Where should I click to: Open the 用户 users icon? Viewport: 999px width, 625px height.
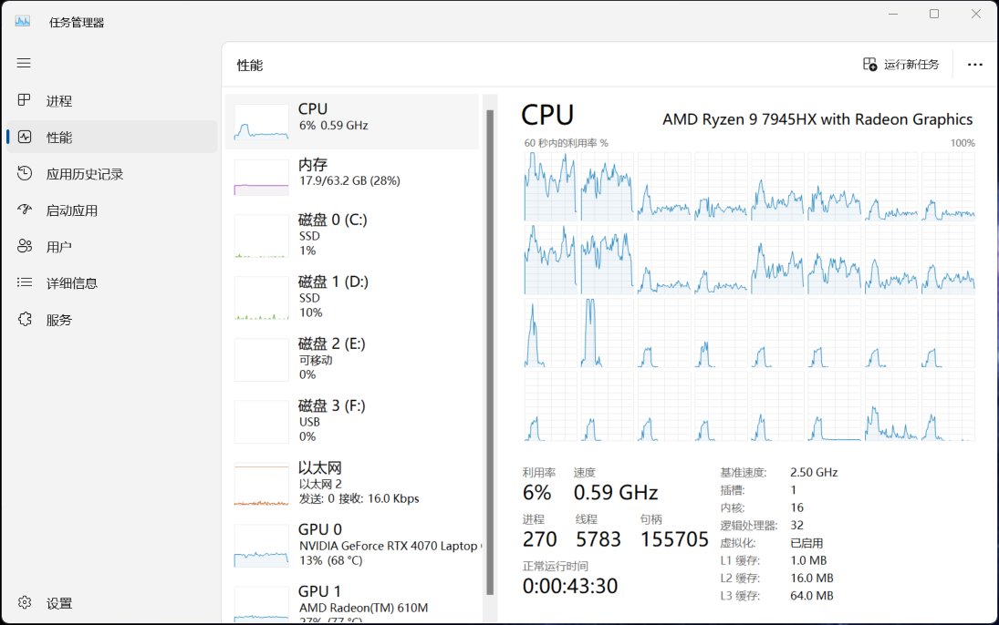tap(25, 246)
